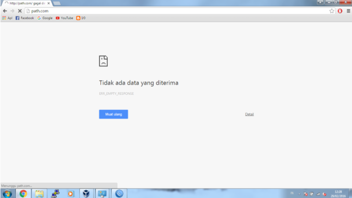Open the Windows Start menu
Screen dimensions: 352x198
click(x=7, y=194)
